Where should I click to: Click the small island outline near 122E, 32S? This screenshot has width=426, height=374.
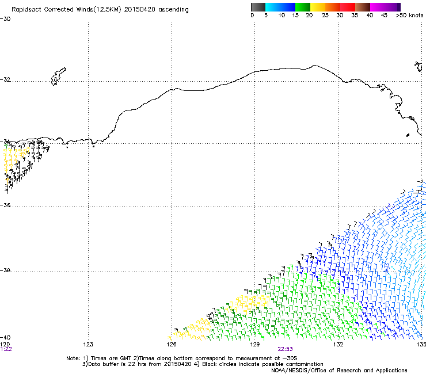[x=58, y=77]
